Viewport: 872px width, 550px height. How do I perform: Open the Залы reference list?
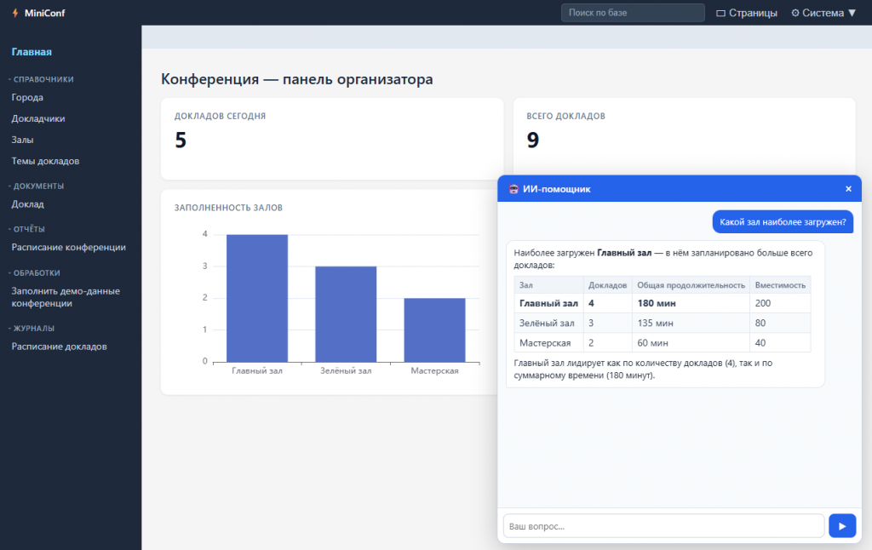(22, 140)
